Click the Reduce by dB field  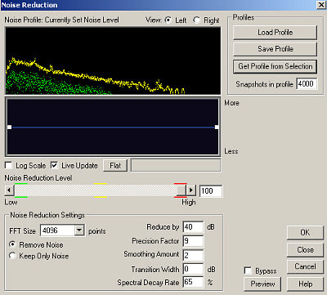(x=193, y=227)
